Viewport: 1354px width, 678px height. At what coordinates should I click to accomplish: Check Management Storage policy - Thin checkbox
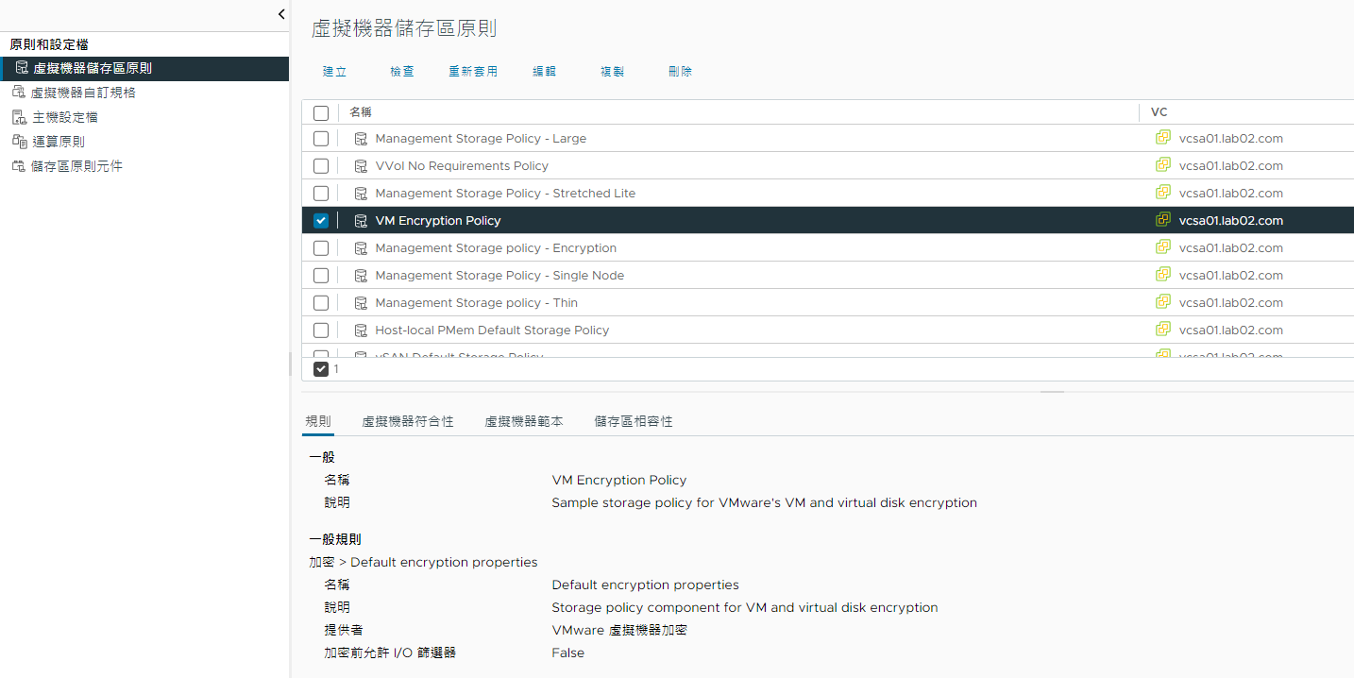coord(321,303)
